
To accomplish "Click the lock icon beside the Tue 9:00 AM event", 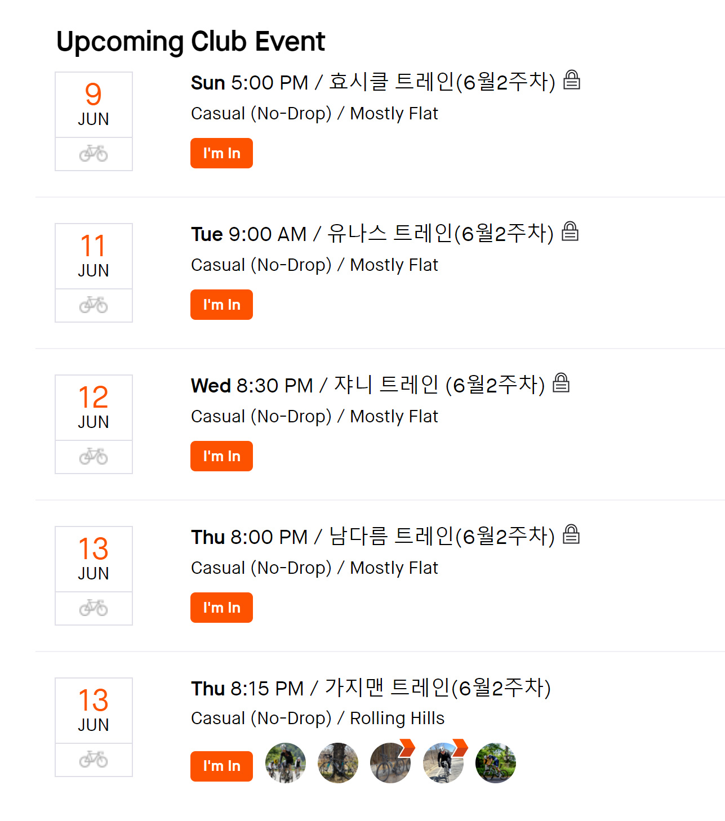I will pyautogui.click(x=570, y=231).
